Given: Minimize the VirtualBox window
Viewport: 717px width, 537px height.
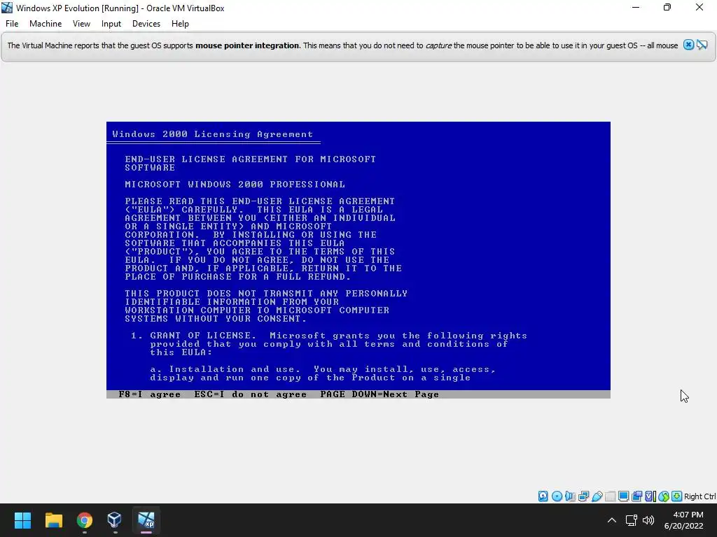Looking at the screenshot, I should point(636,8).
